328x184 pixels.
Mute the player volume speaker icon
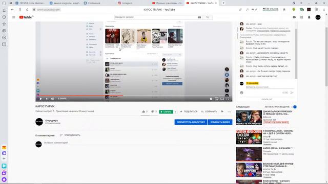[52, 99]
